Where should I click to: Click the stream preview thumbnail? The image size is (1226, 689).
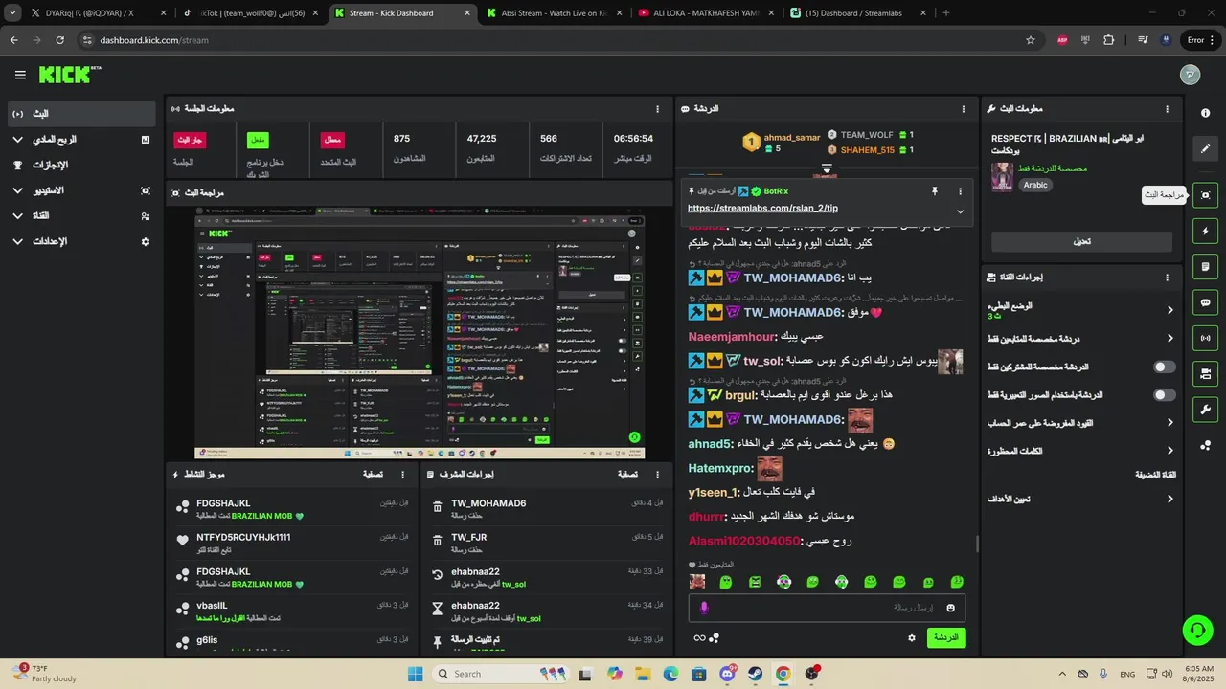pos(420,332)
